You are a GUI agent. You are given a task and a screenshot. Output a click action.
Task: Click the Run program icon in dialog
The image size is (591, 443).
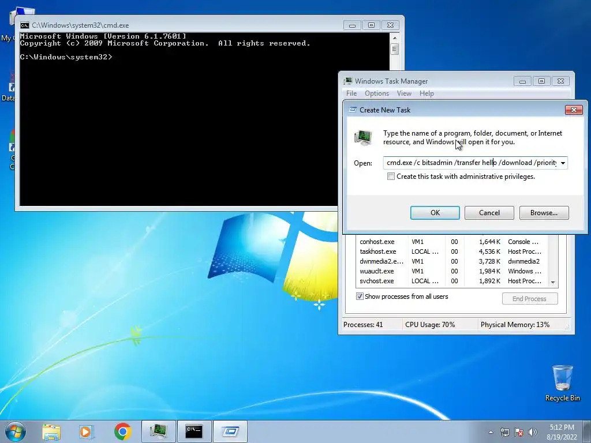pyautogui.click(x=363, y=137)
